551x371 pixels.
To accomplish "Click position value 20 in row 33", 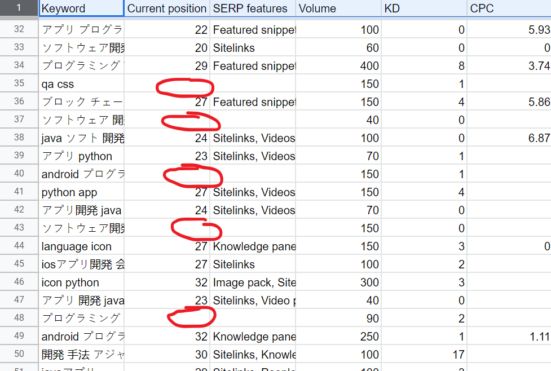I will [167, 47].
